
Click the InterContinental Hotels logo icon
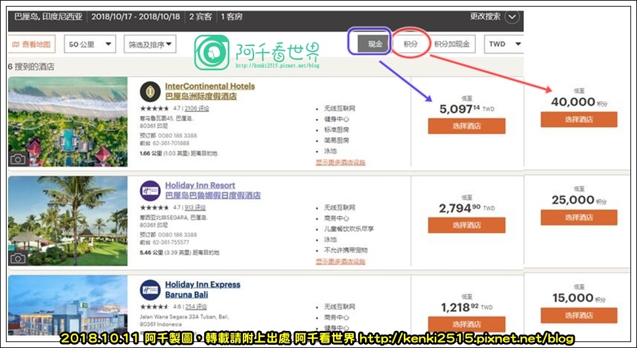(150, 91)
